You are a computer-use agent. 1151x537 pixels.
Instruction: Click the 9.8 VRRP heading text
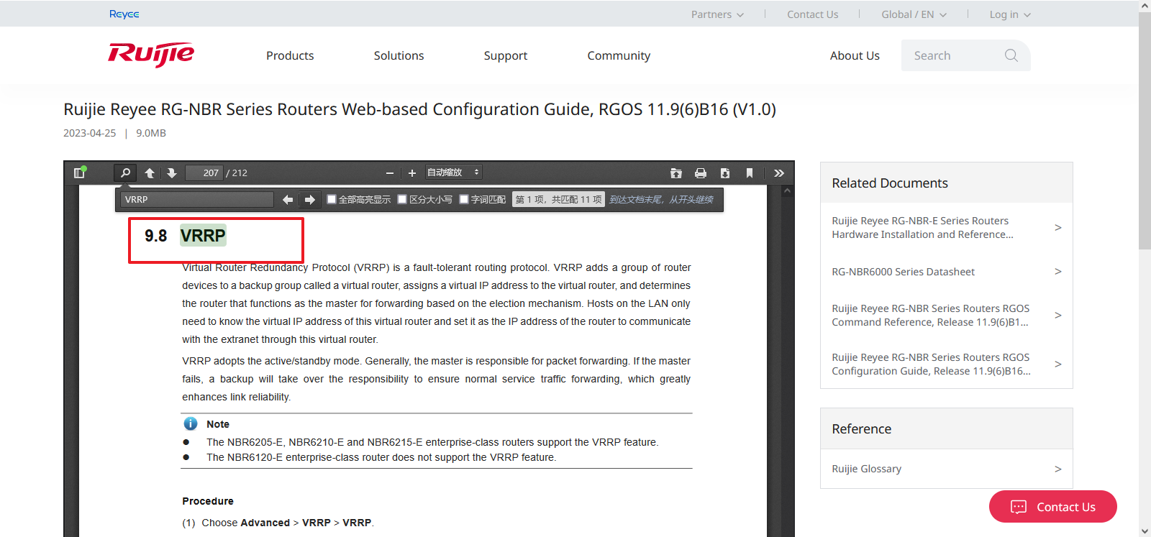185,236
